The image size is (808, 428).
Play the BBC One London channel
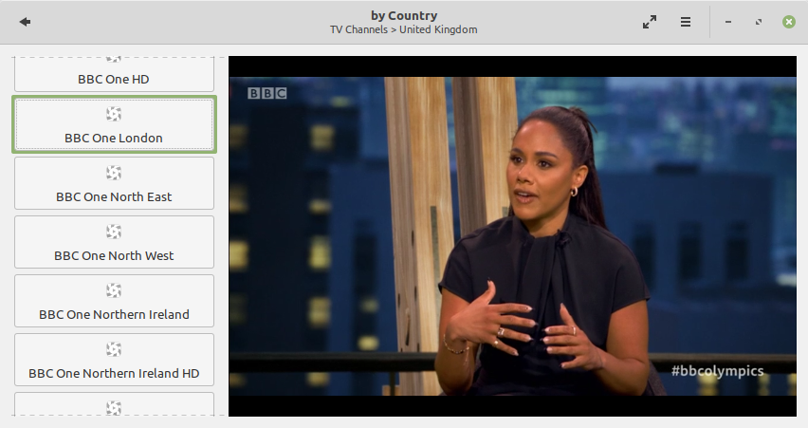[114, 124]
